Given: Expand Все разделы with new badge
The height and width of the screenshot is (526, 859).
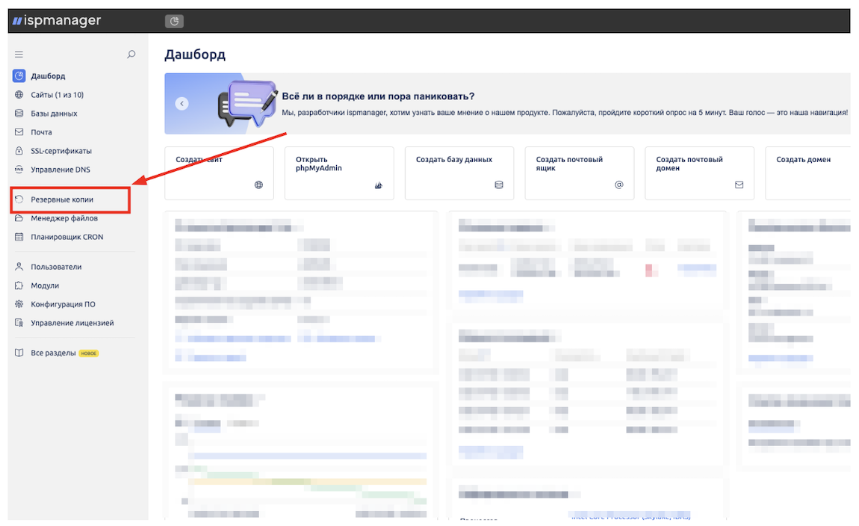Looking at the screenshot, I should click(53, 353).
